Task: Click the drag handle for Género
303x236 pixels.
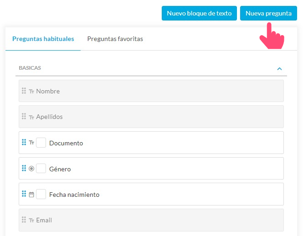Action: (24, 169)
